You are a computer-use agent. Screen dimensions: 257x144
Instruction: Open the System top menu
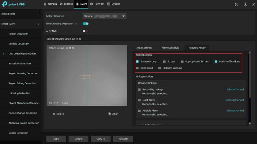[114, 4]
